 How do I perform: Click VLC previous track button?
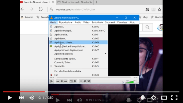[58, 81]
